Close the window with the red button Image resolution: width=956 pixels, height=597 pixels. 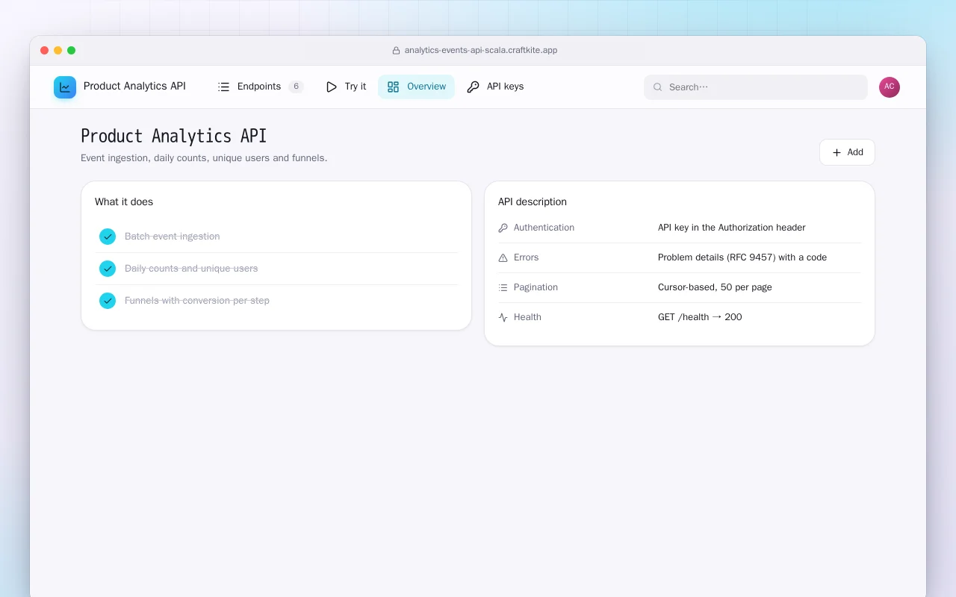(x=45, y=51)
